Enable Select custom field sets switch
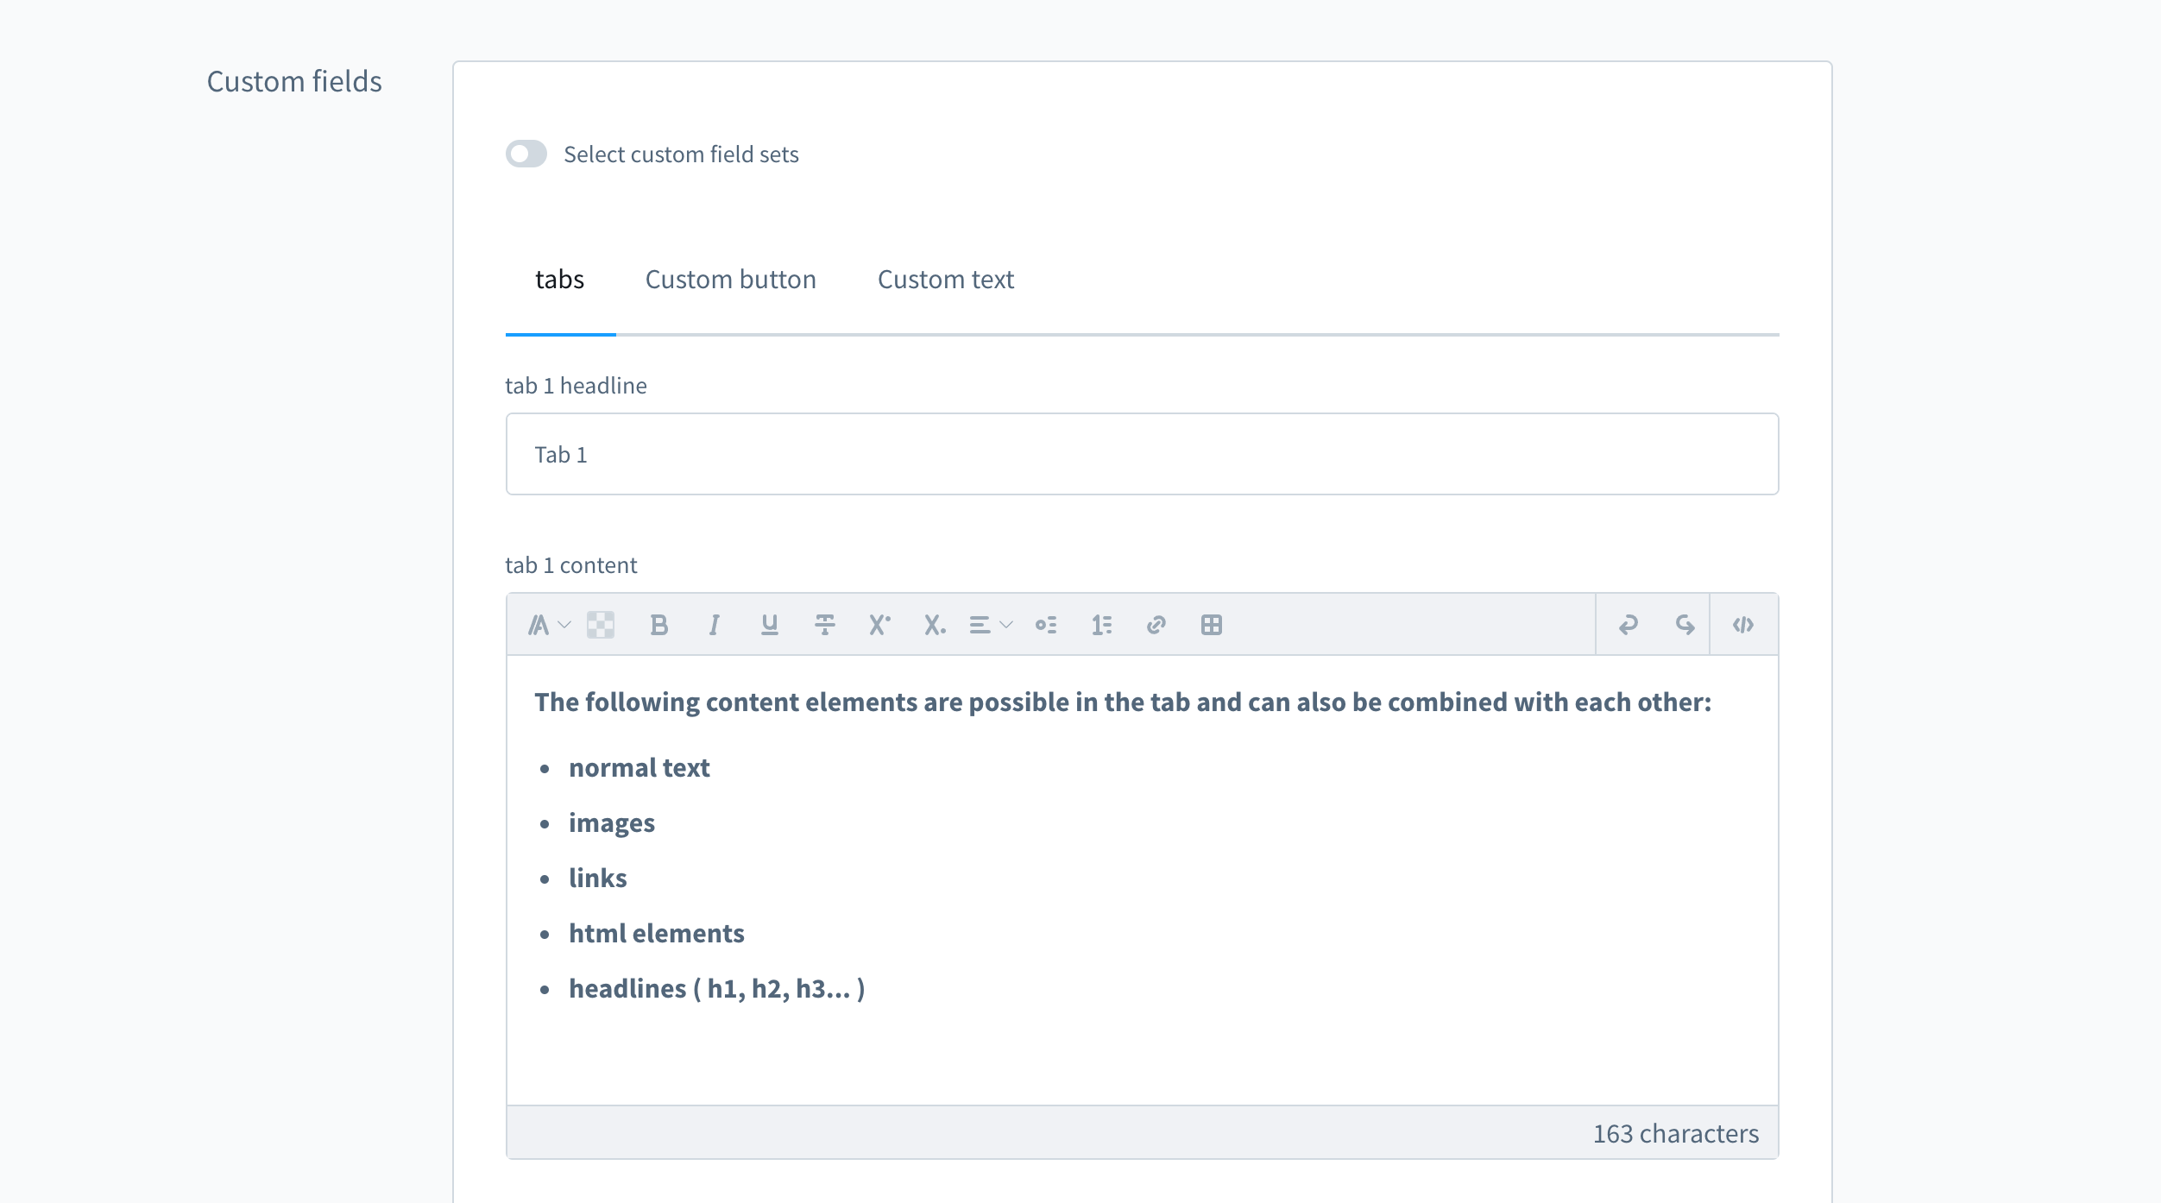 526,154
